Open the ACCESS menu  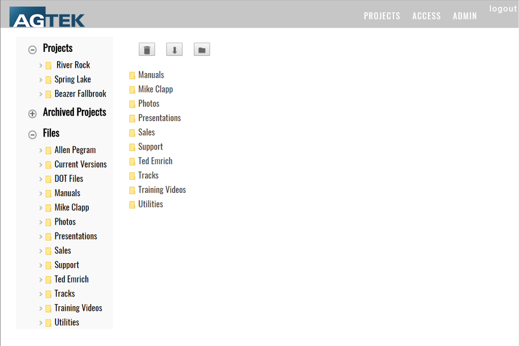[427, 16]
